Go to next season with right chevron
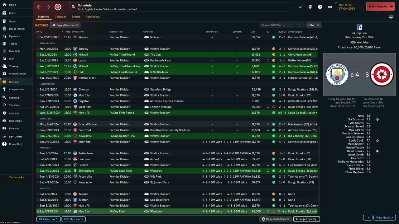This screenshot has width=399, height=224. coord(300,25)
